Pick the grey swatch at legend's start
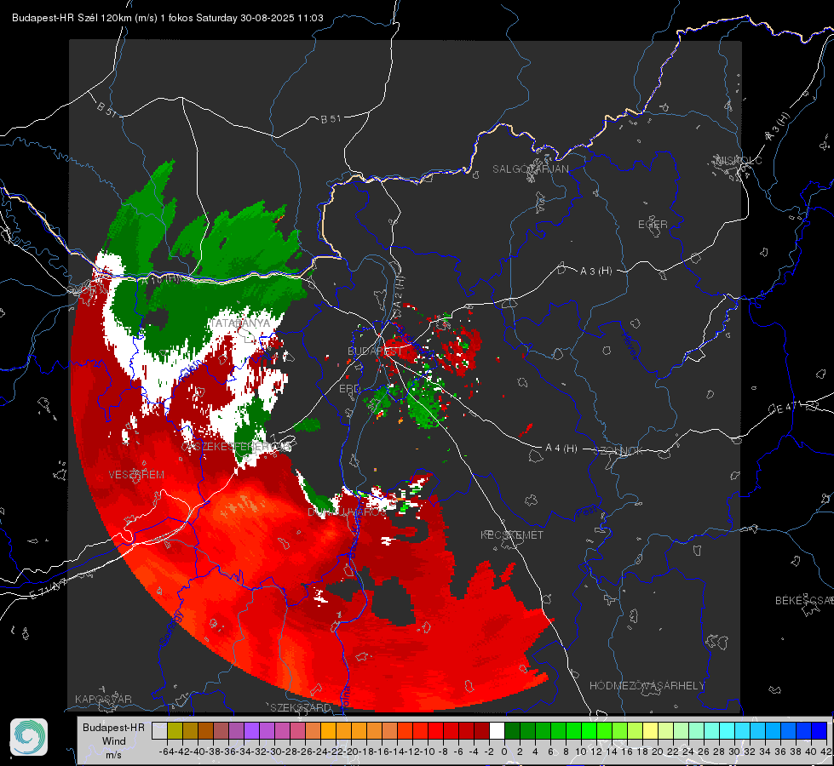834x766 pixels. (x=159, y=730)
